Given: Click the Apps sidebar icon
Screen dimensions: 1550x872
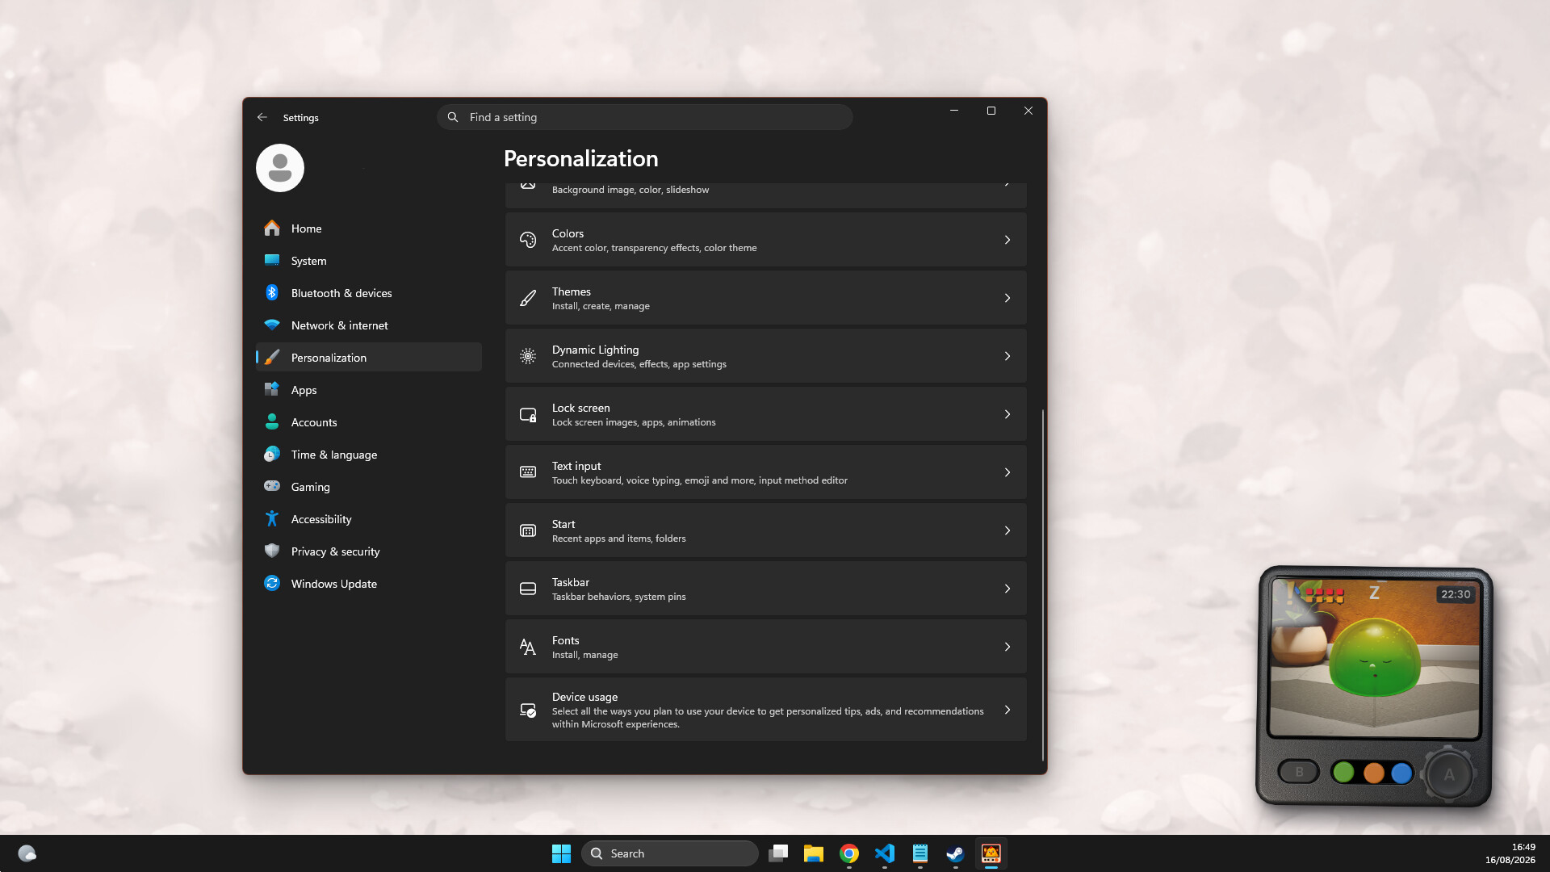Looking at the screenshot, I should click(272, 389).
